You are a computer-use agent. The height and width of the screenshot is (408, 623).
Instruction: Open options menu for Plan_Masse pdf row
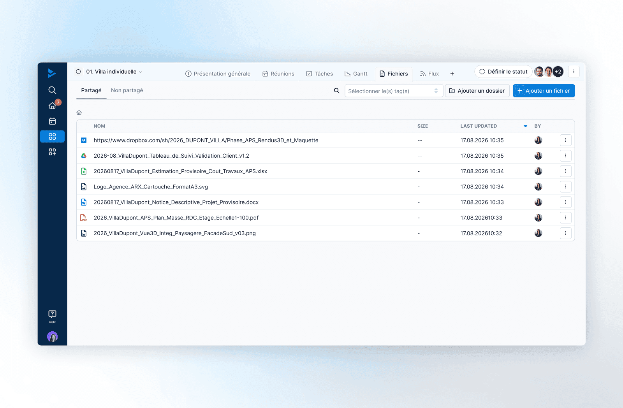(x=566, y=218)
